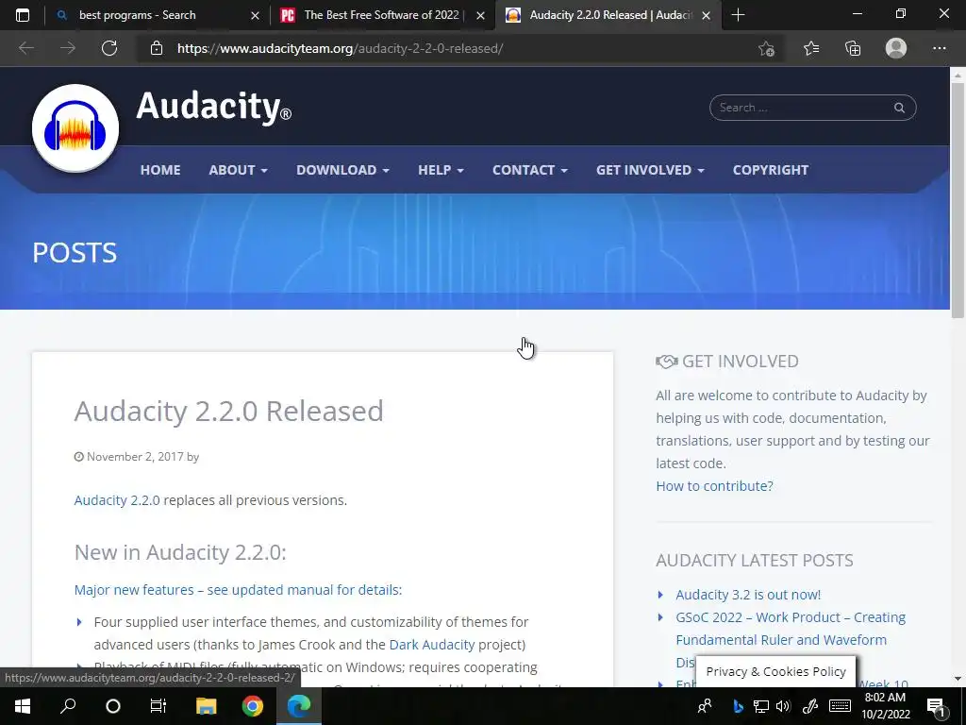The height and width of the screenshot is (725, 966).
Task: Expand the ABOUT dropdown menu
Action: (238, 170)
